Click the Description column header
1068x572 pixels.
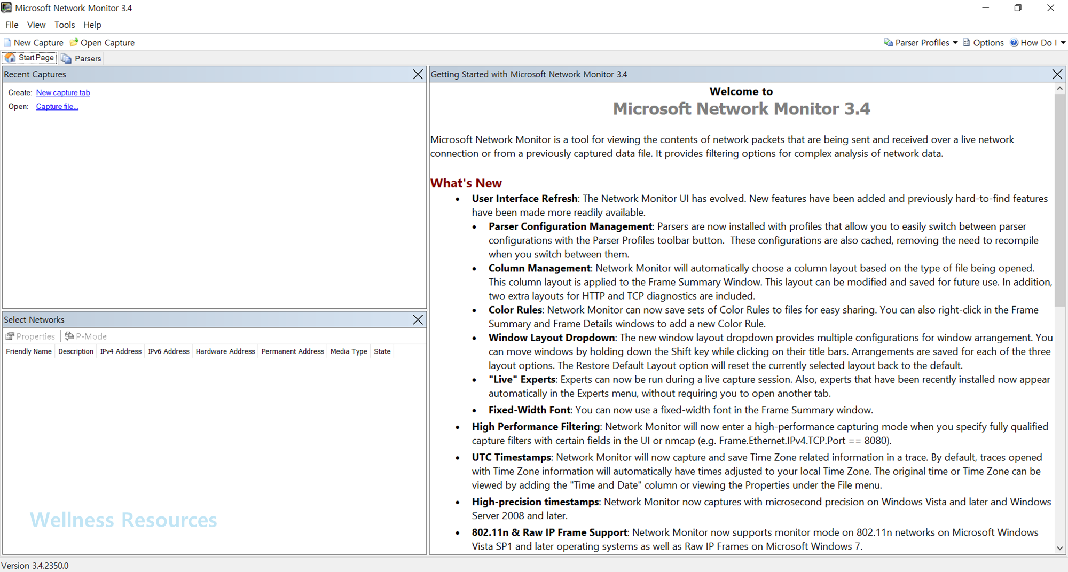76,351
